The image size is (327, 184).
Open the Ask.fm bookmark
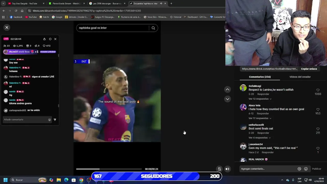pyautogui.click(x=44, y=17)
